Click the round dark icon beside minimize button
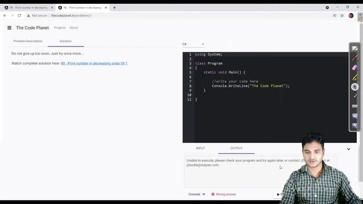 [x=327, y=7]
